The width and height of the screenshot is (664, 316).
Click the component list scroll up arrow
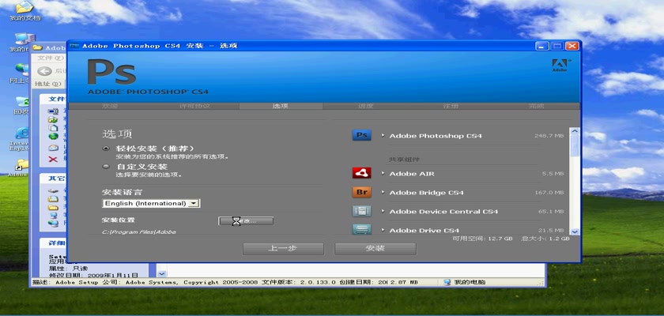coord(574,131)
